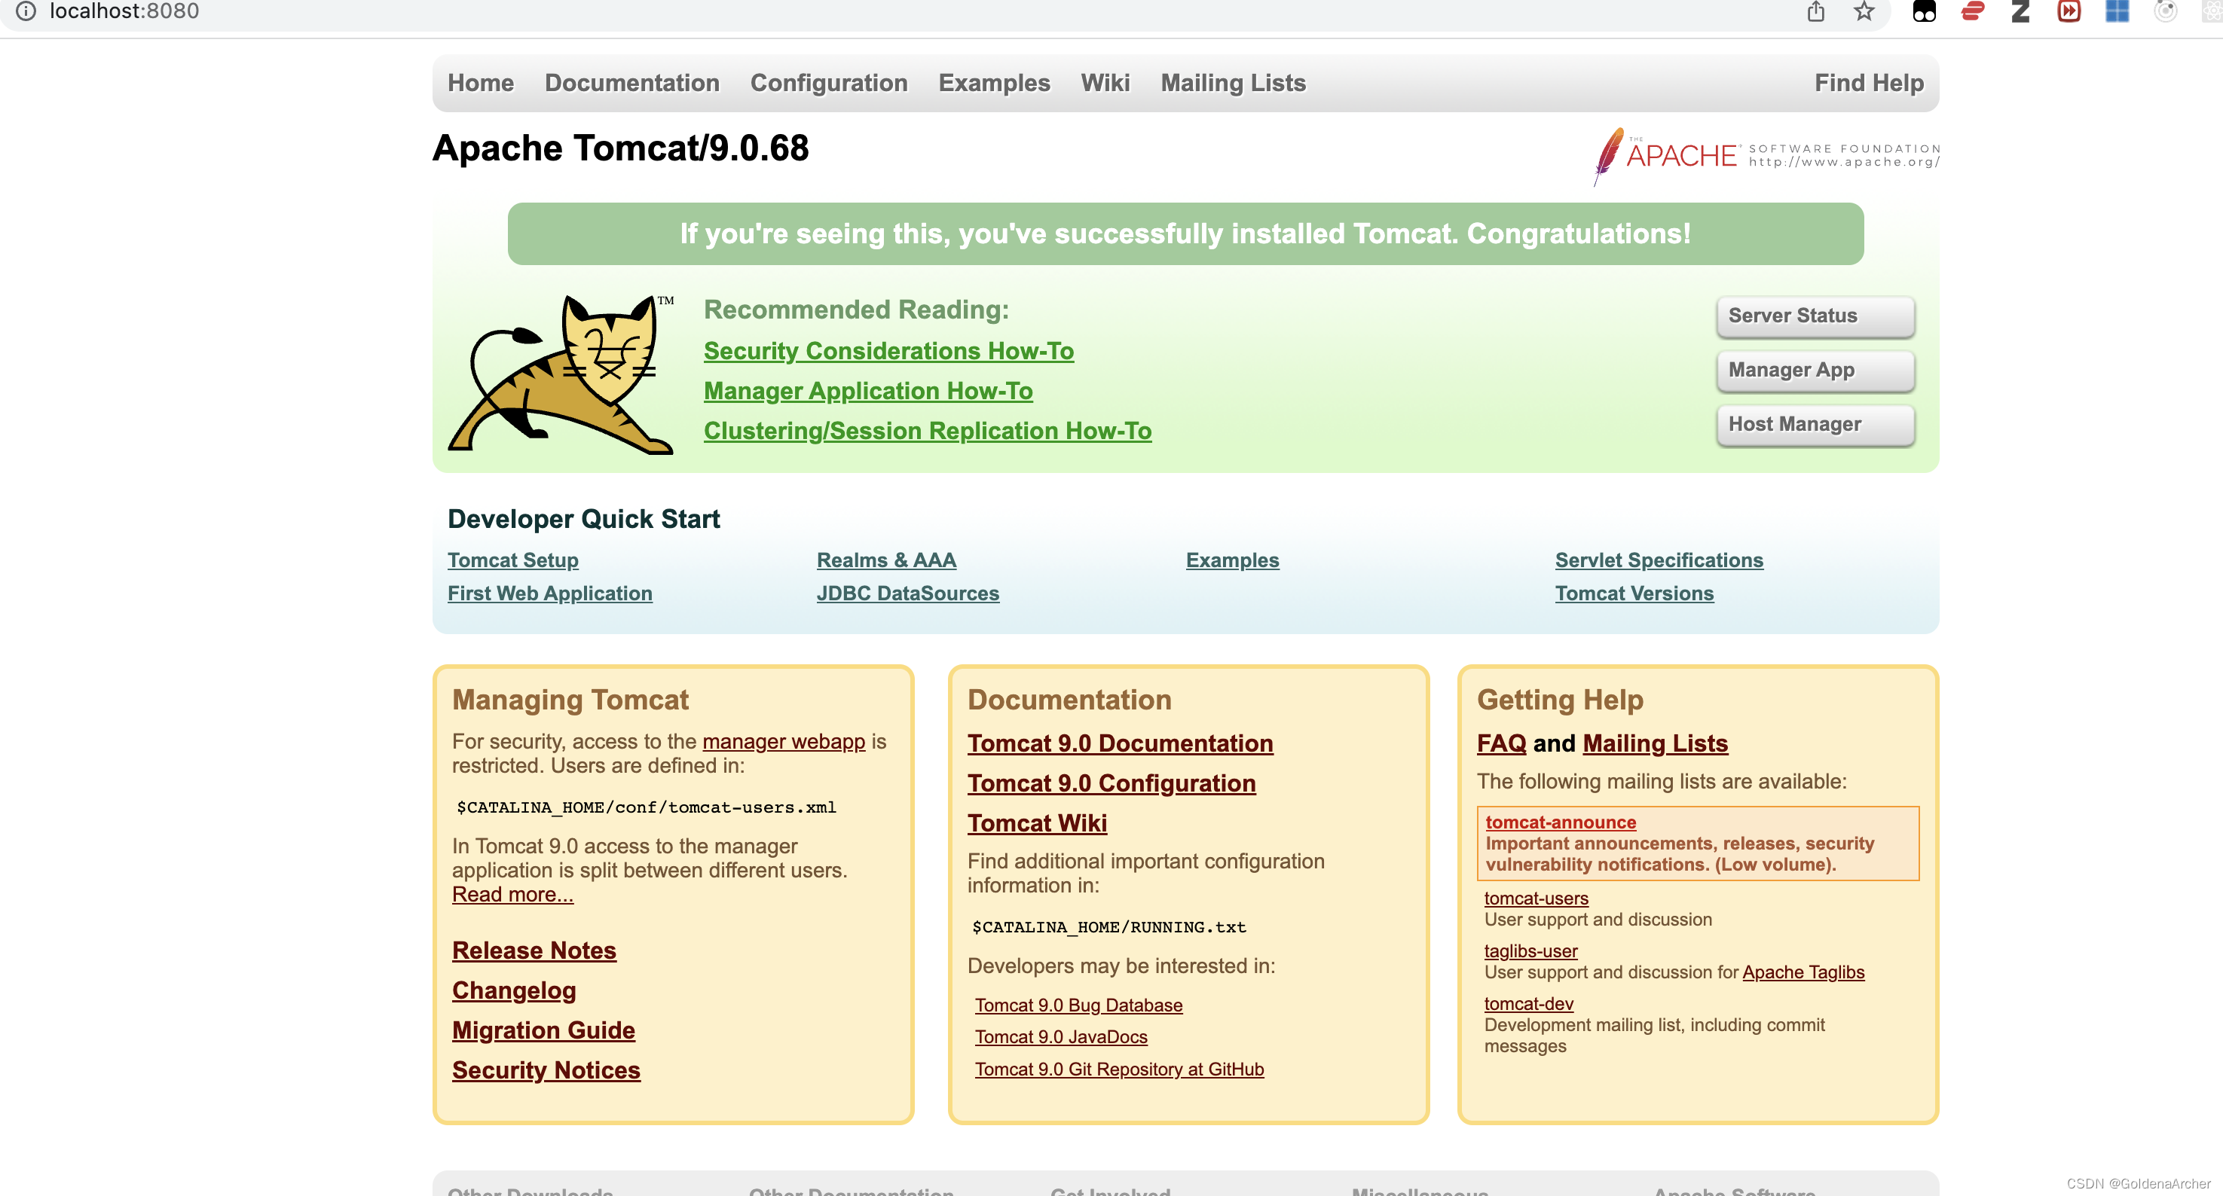Click the Server Status button

pos(1815,316)
